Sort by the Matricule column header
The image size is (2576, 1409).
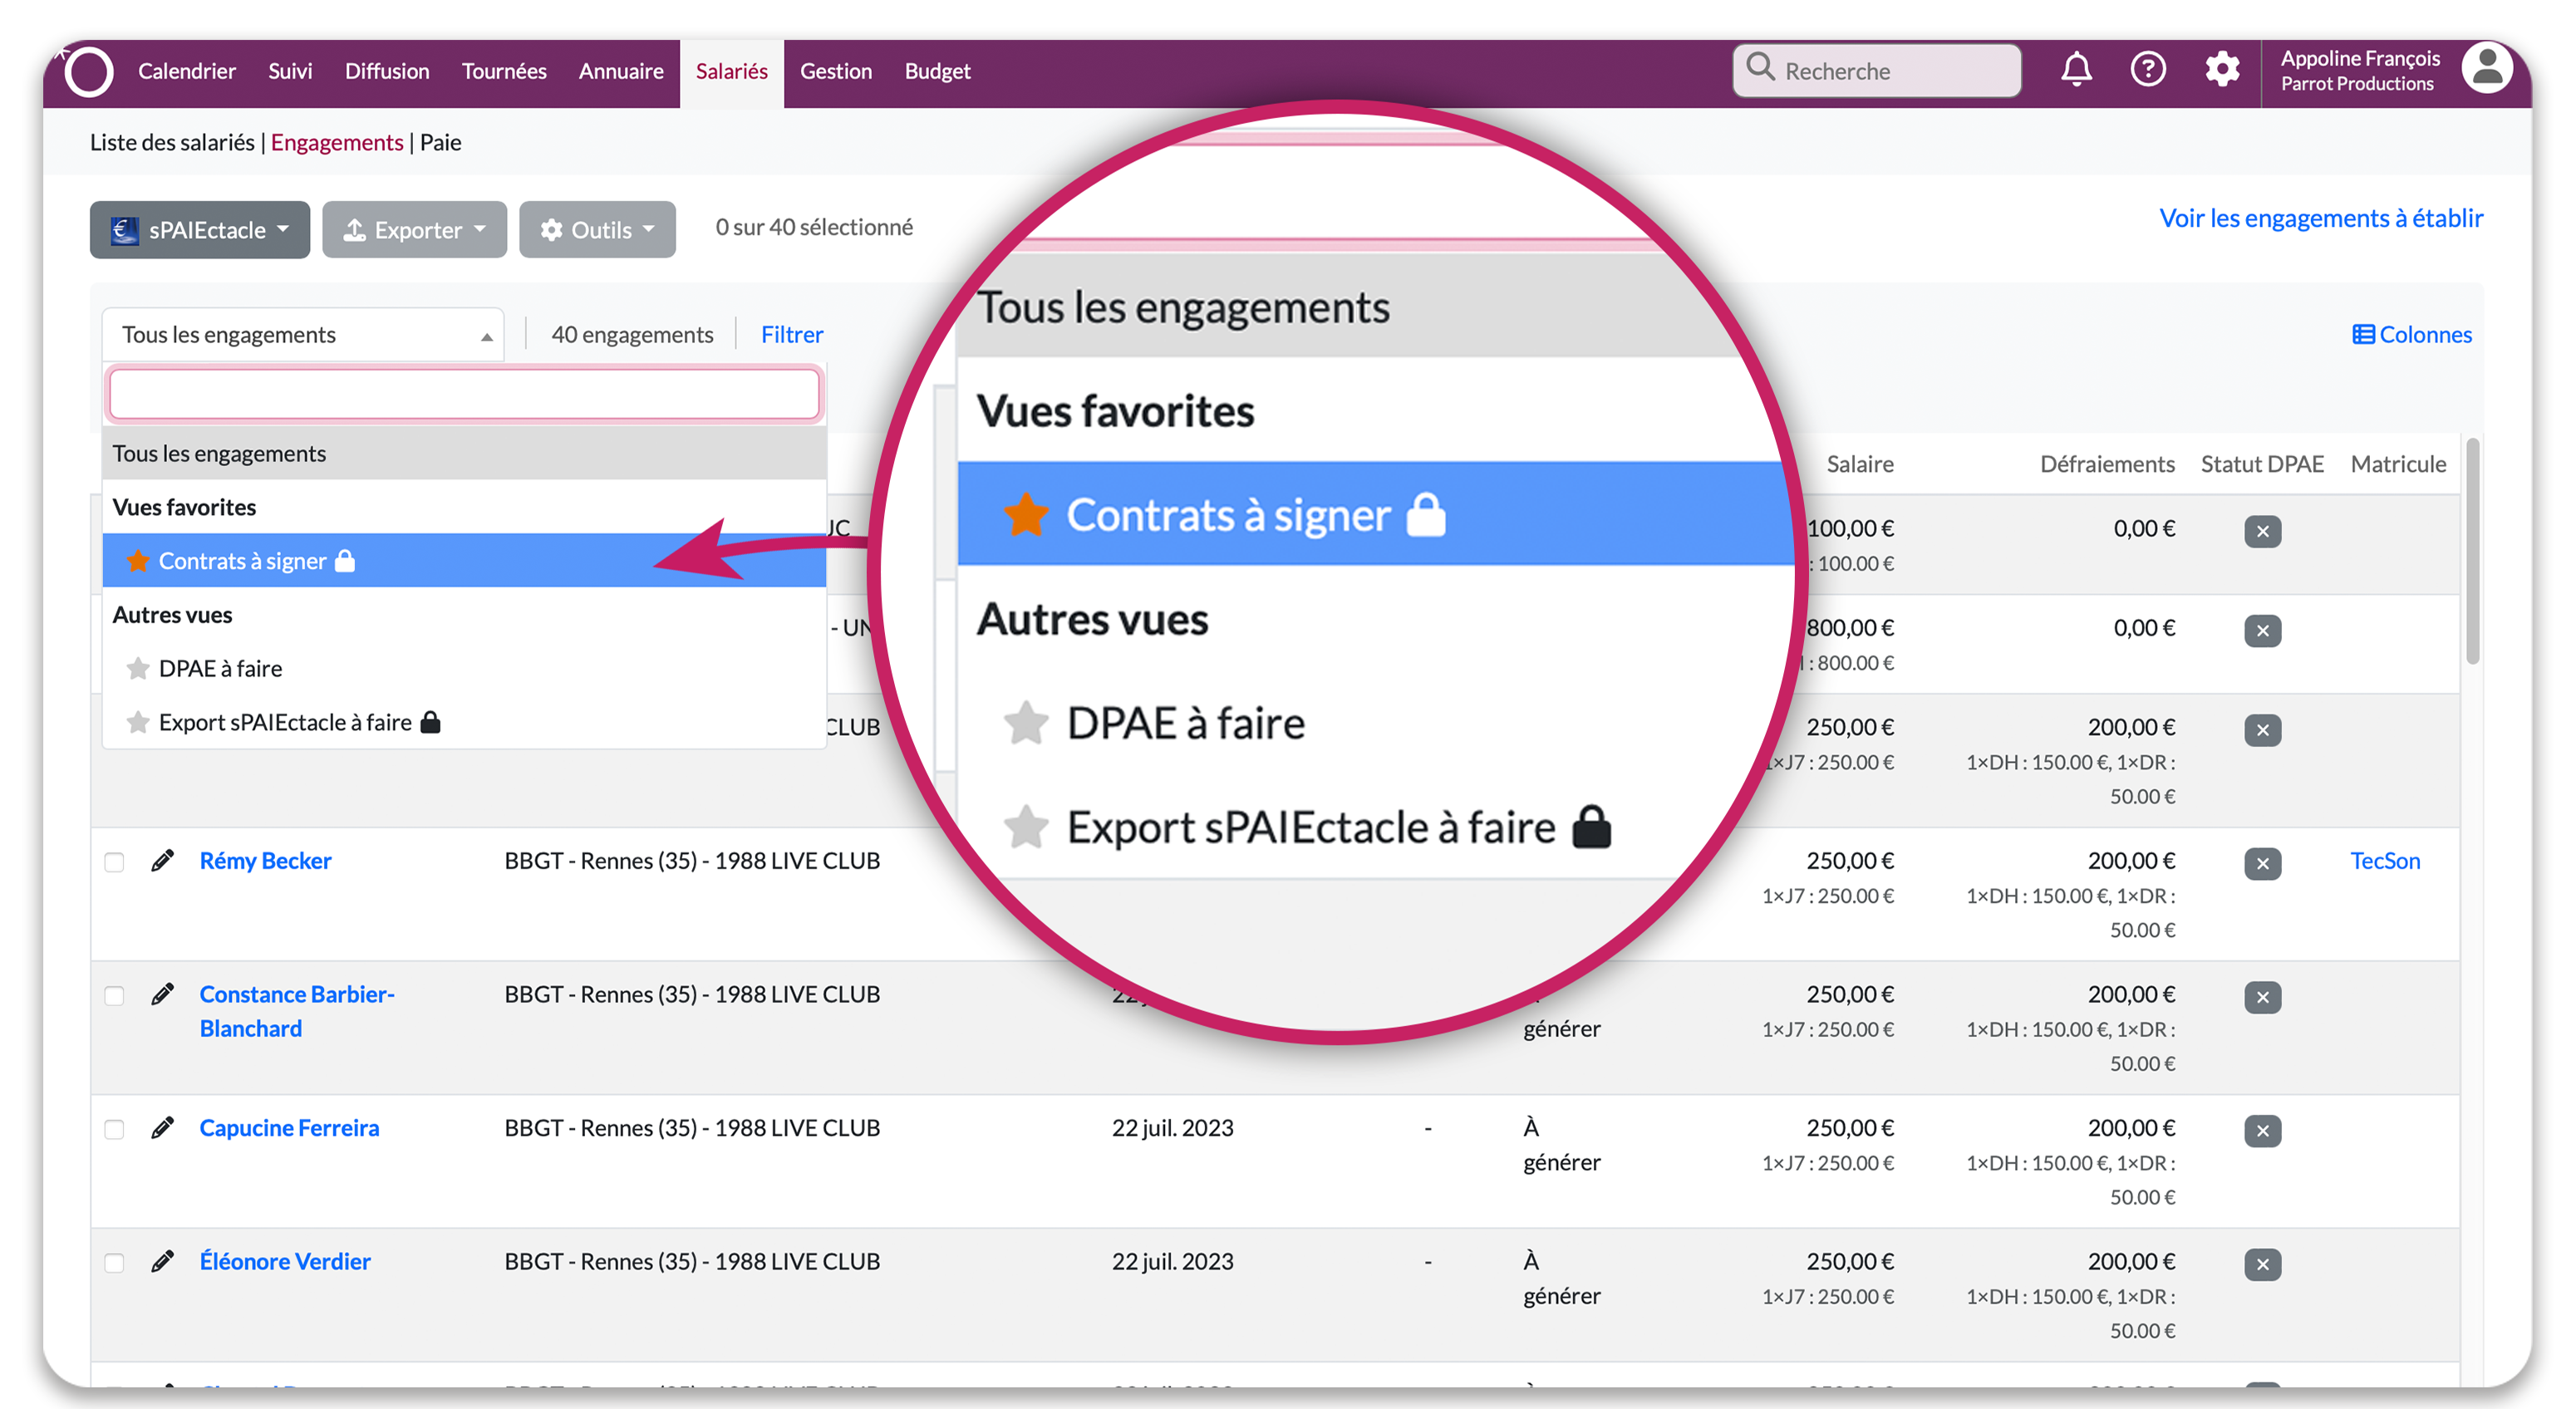[2398, 464]
